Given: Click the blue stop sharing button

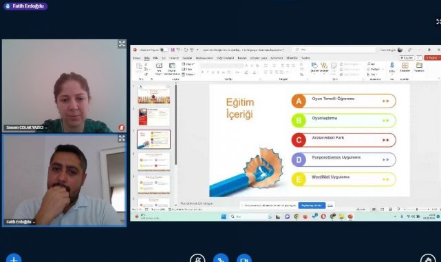Looking at the screenshot, I should pos(312,205).
